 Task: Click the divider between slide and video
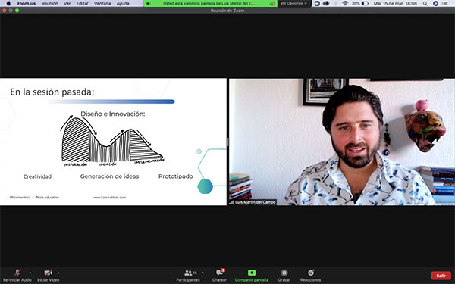[x=227, y=142]
